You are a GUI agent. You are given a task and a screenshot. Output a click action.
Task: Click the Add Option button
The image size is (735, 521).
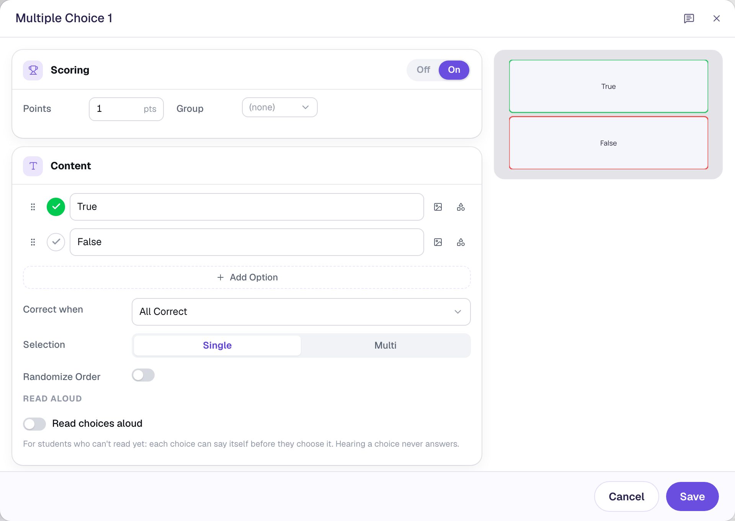(x=247, y=277)
